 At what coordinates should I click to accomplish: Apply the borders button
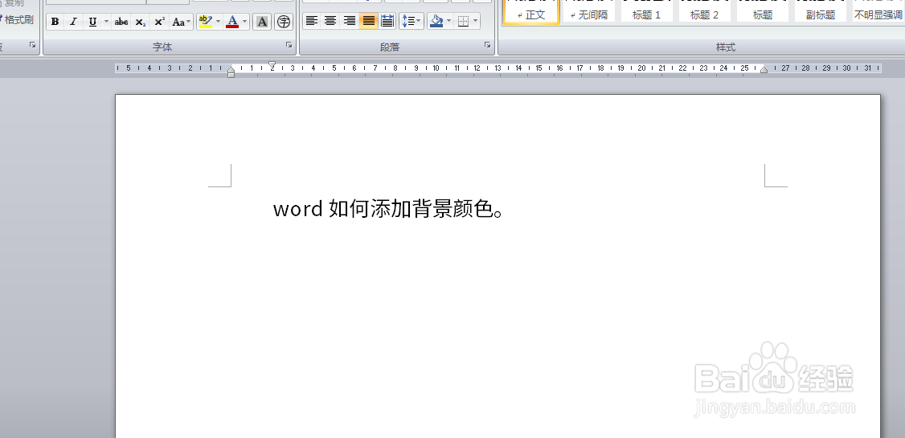click(463, 22)
